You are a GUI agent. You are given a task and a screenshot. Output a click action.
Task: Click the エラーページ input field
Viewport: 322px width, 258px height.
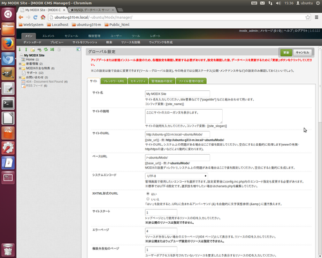point(161,231)
